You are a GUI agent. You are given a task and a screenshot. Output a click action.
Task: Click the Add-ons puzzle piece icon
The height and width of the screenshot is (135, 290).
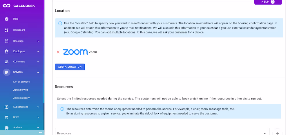[7, 127]
